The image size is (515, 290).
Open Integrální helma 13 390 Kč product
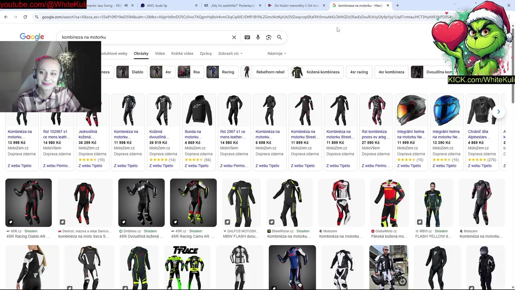pos(447,132)
